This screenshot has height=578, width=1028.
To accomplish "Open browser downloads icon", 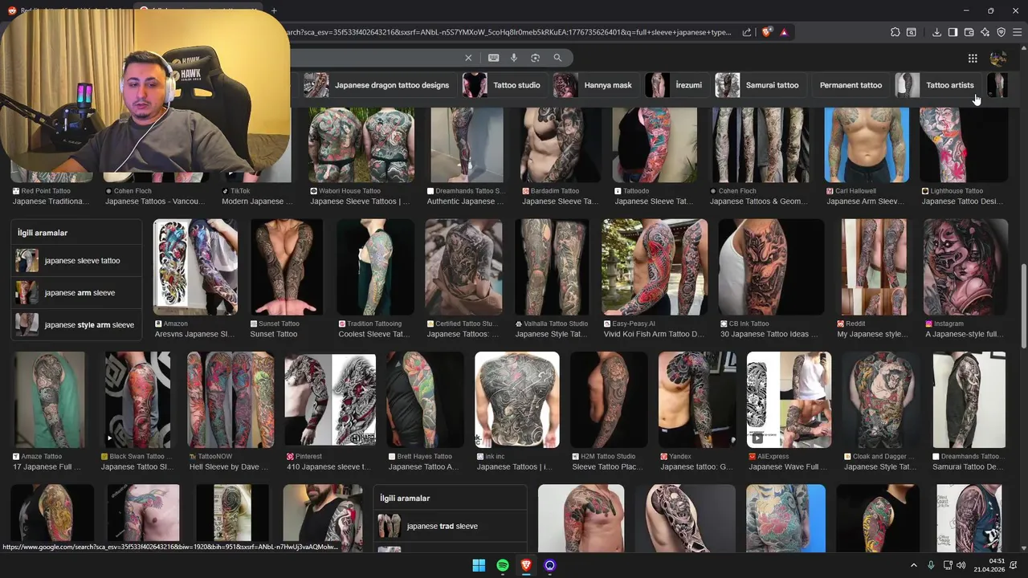I will pyautogui.click(x=936, y=32).
